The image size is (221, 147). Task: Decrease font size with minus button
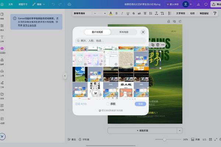(95, 13)
